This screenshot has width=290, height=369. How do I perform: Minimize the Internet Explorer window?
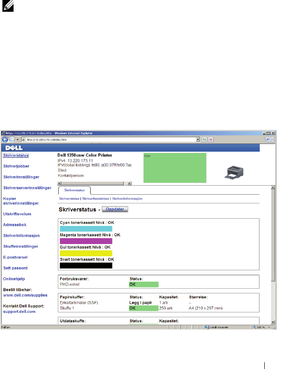264,133
